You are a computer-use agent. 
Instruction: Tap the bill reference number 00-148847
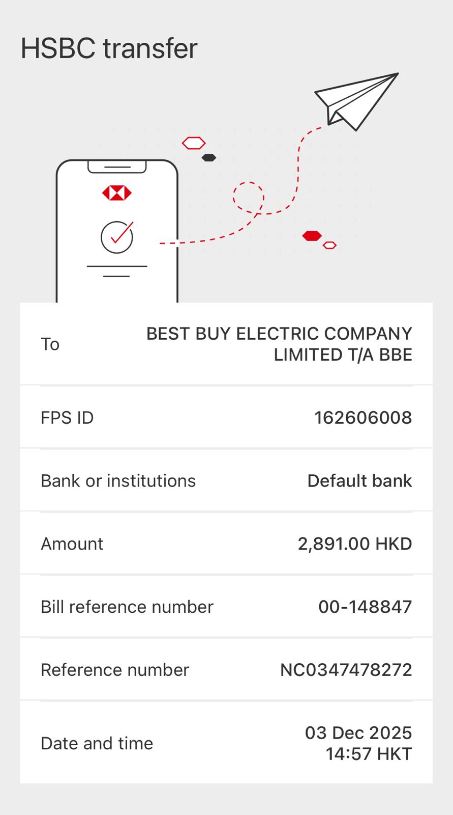pos(365,607)
